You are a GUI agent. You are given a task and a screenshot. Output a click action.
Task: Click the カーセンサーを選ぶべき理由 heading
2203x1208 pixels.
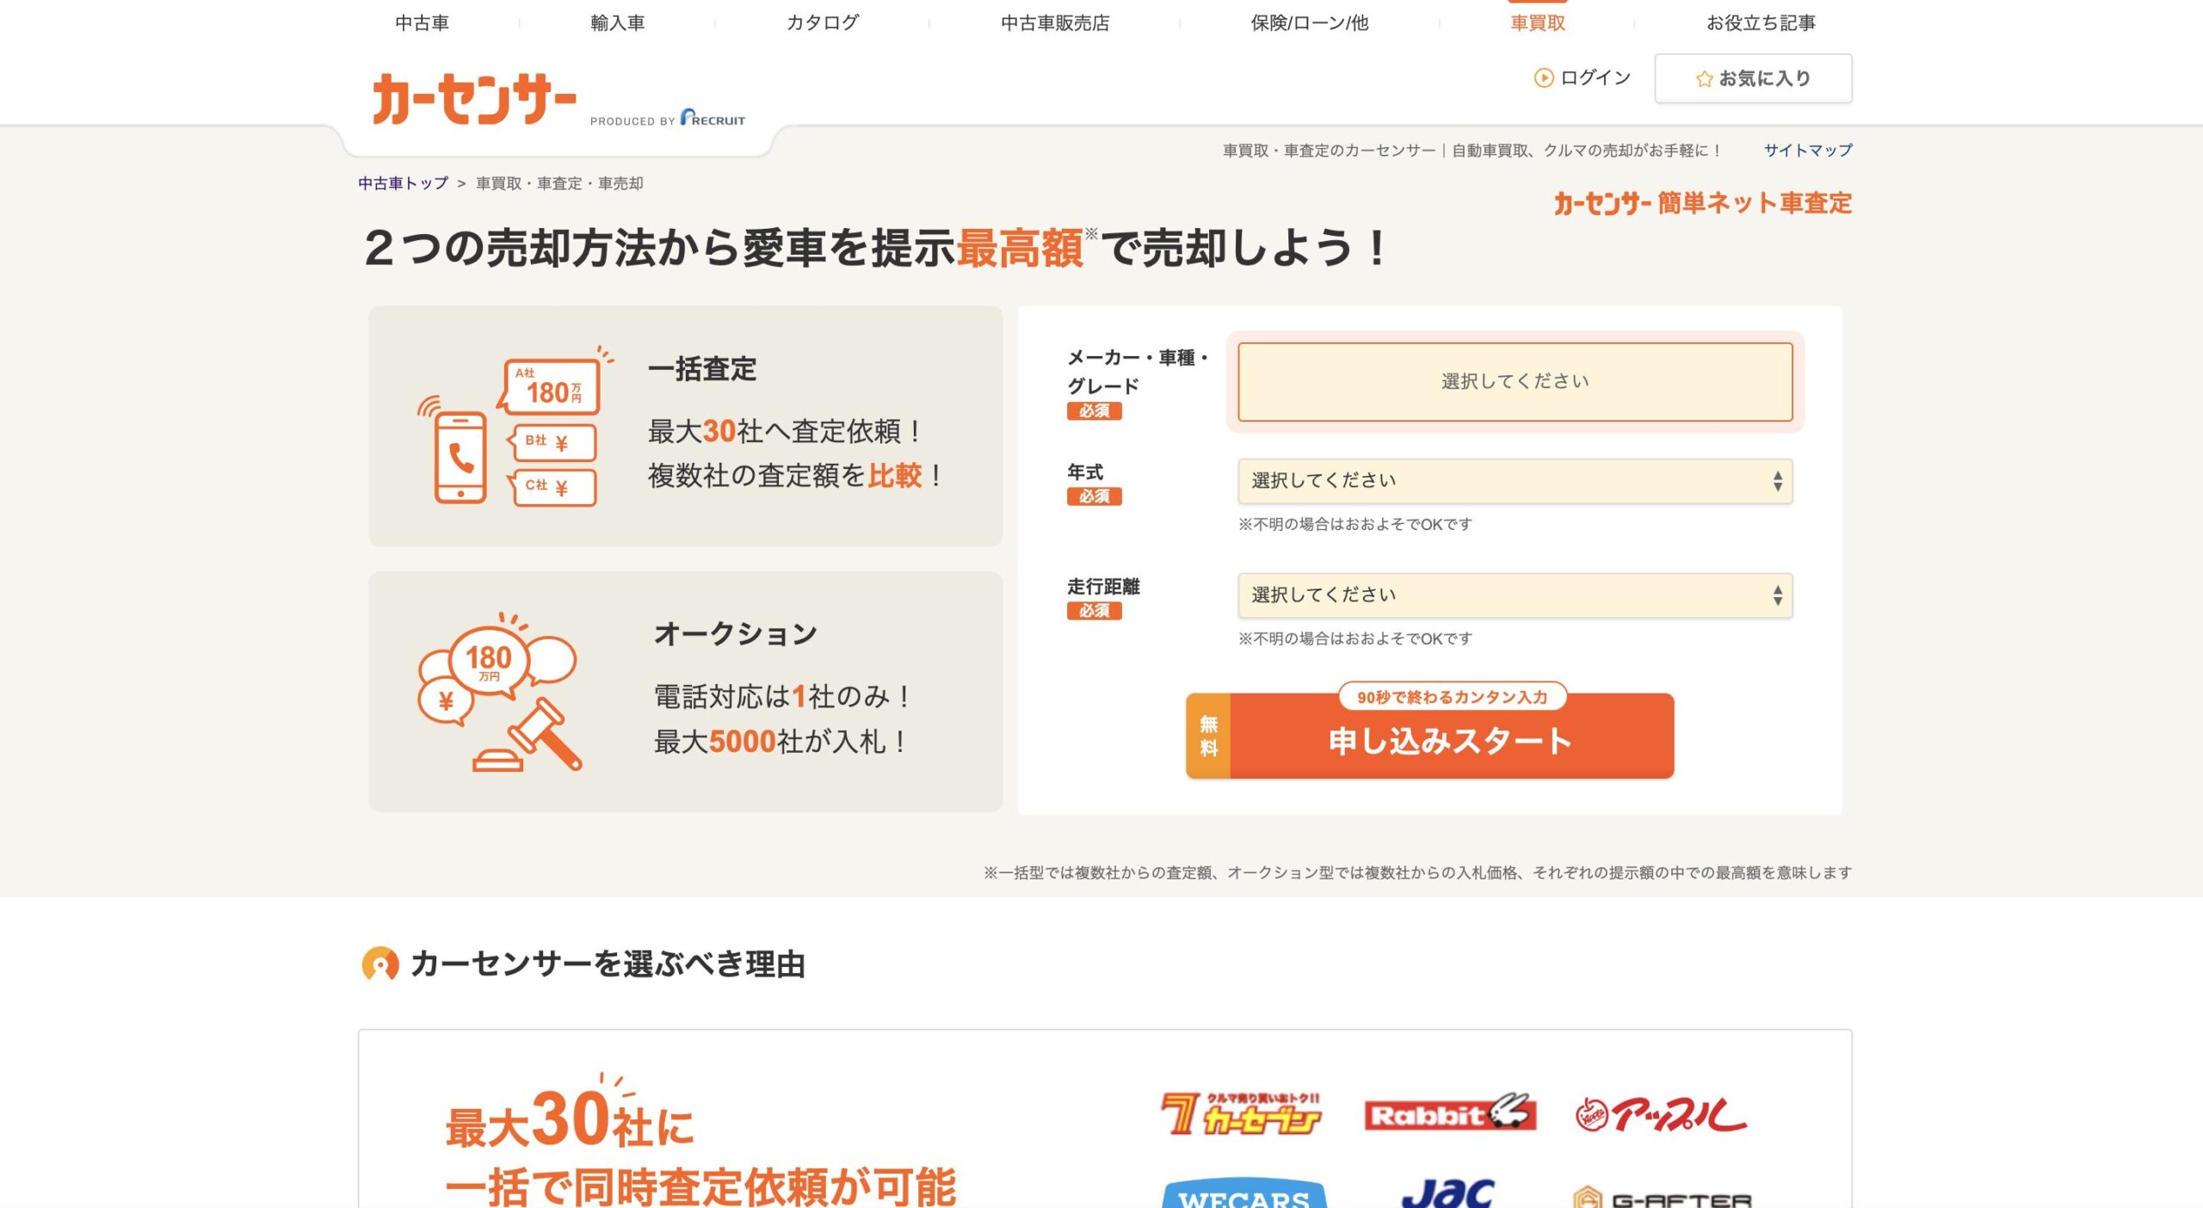(608, 964)
